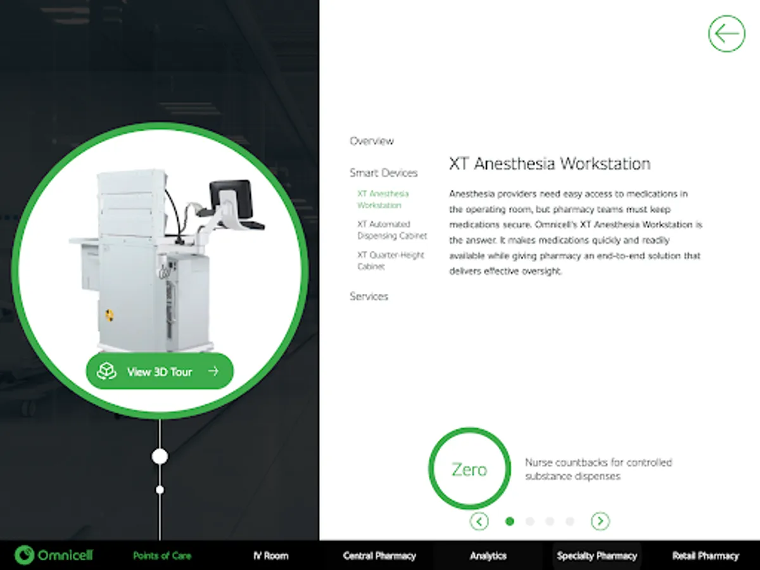Image resolution: width=760 pixels, height=570 pixels.
Task: Click the green Zero statistic circle
Action: coord(469,469)
